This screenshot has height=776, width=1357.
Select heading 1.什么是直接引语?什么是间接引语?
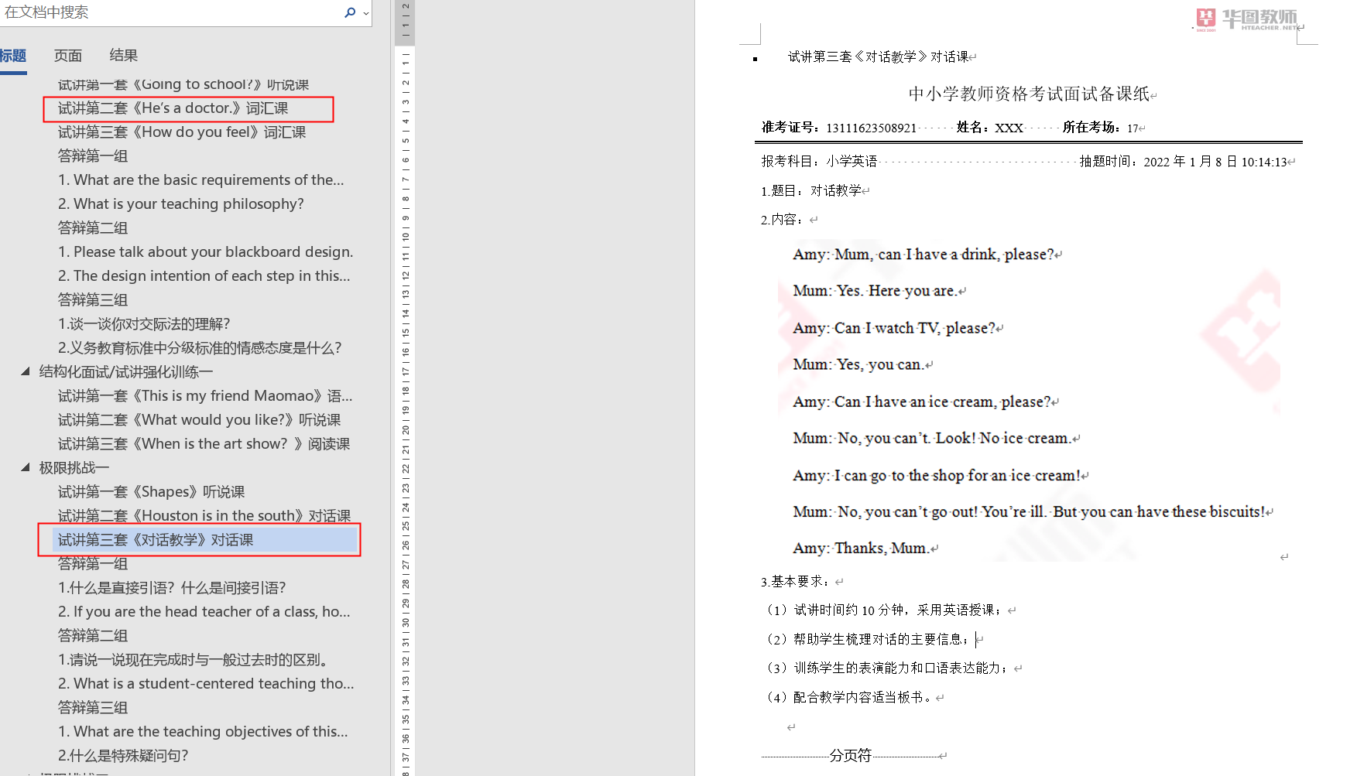(172, 588)
